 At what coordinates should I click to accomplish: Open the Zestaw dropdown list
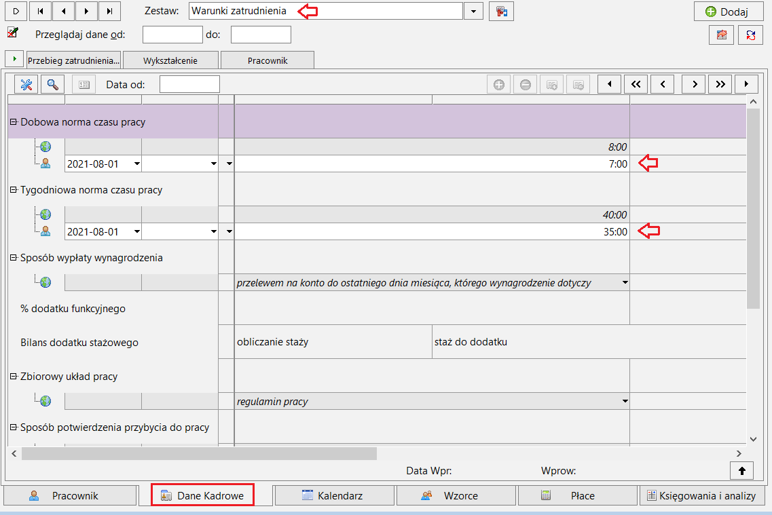point(473,12)
